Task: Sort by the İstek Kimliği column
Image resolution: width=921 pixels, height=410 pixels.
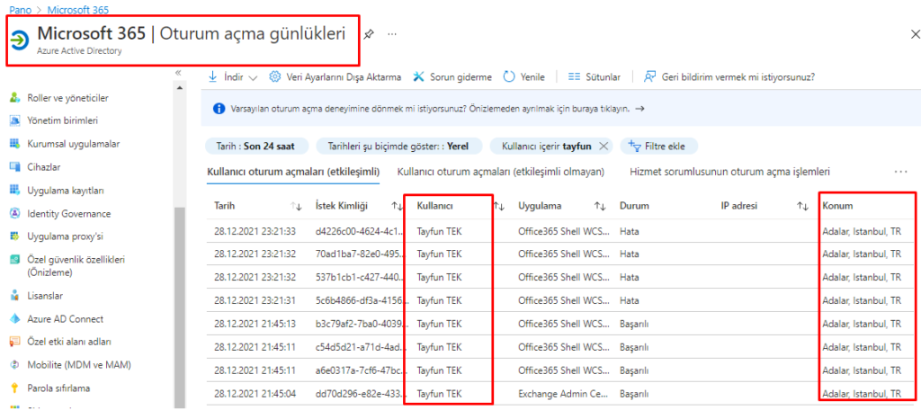Action: [397, 206]
